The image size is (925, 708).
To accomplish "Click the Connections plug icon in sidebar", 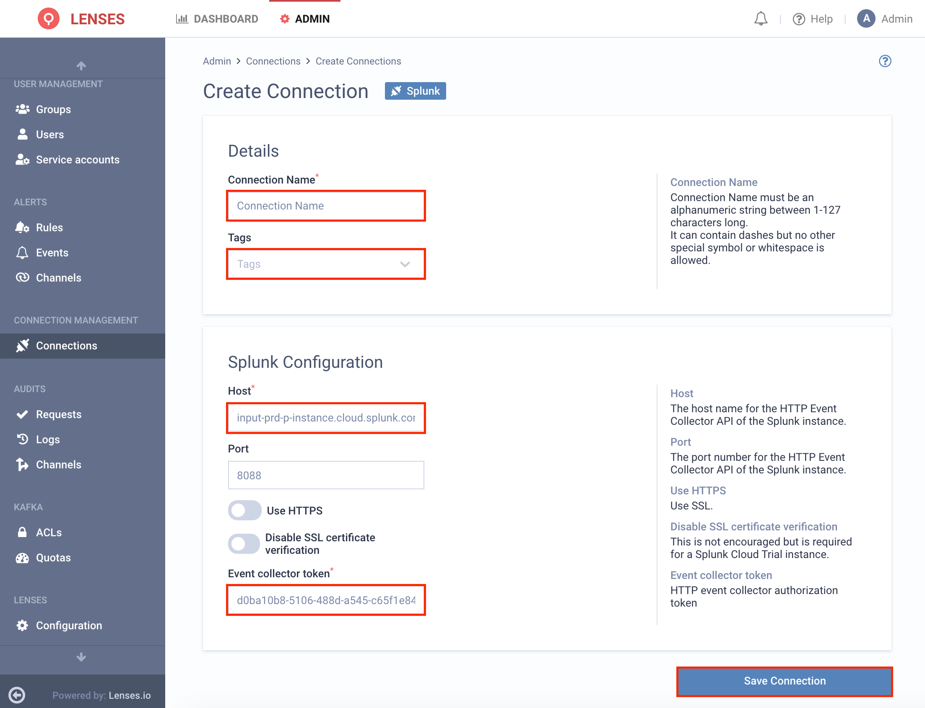I will point(22,346).
